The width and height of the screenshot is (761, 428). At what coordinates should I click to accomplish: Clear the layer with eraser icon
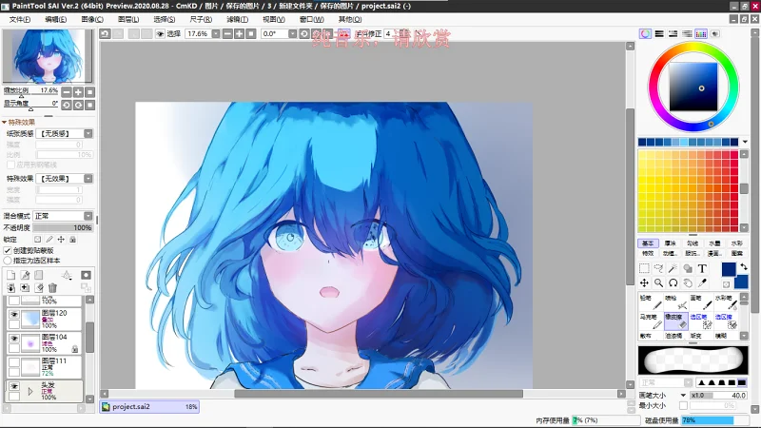tap(39, 288)
